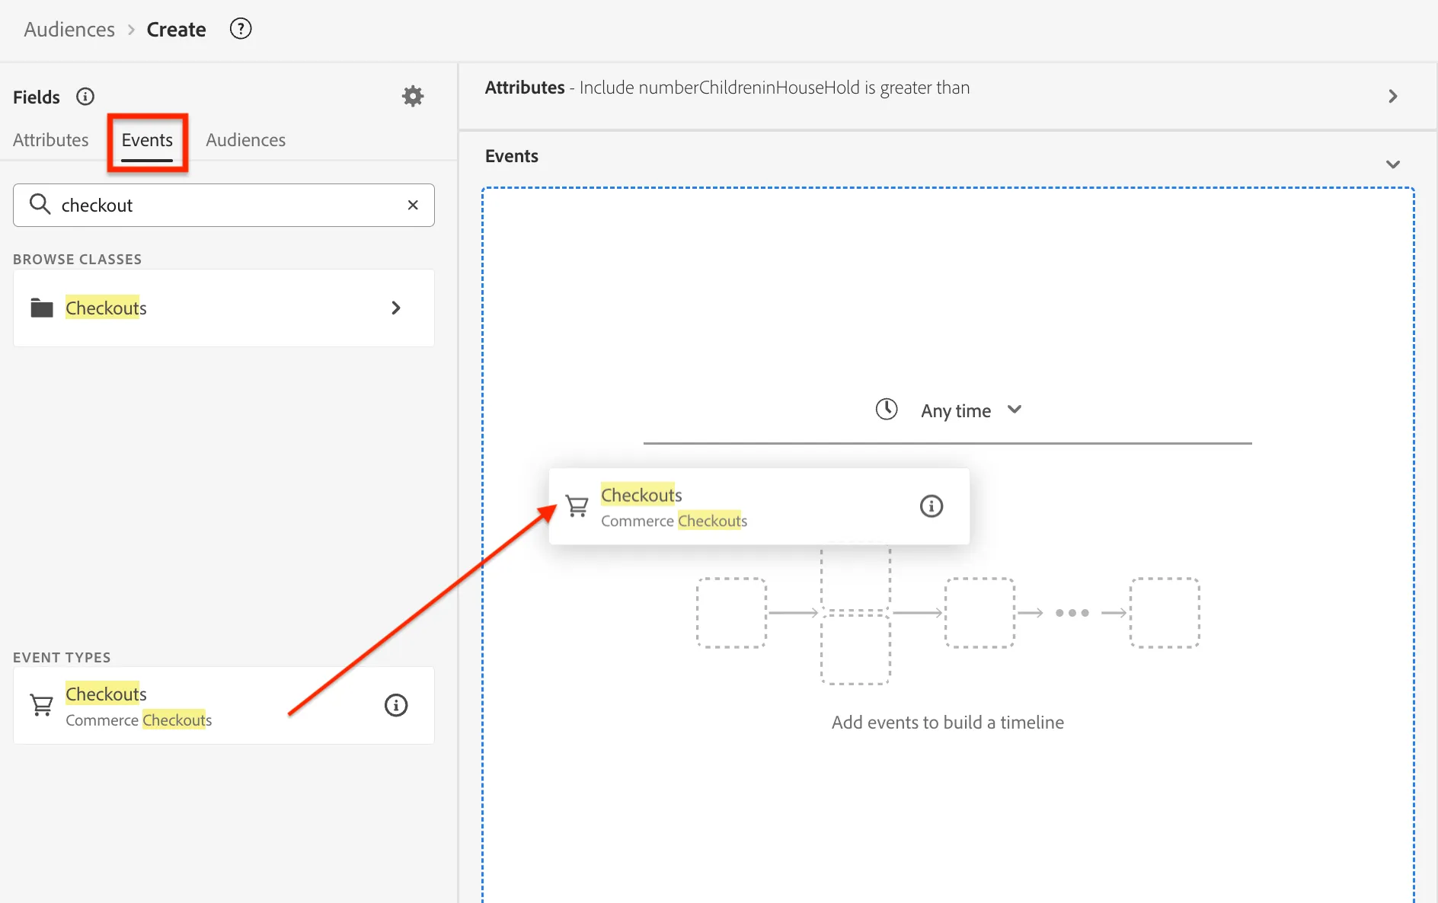The width and height of the screenshot is (1438, 903).
Task: Open the Checkouts class folder icon
Action: [x=42, y=308]
